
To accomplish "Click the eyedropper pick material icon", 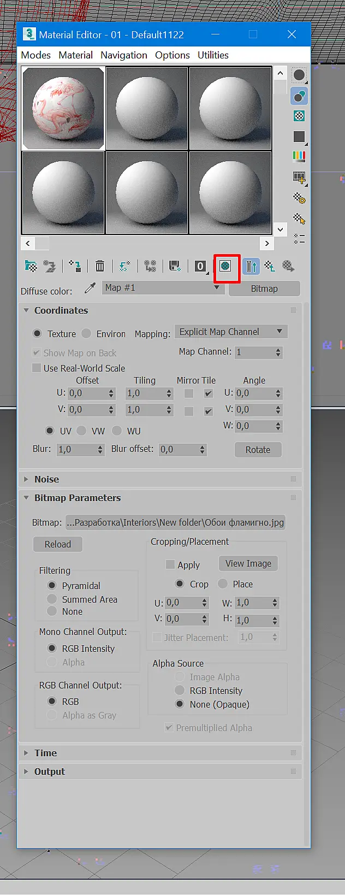I will click(90, 288).
